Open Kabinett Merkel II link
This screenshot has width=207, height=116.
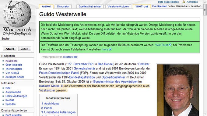click(x=51, y=86)
